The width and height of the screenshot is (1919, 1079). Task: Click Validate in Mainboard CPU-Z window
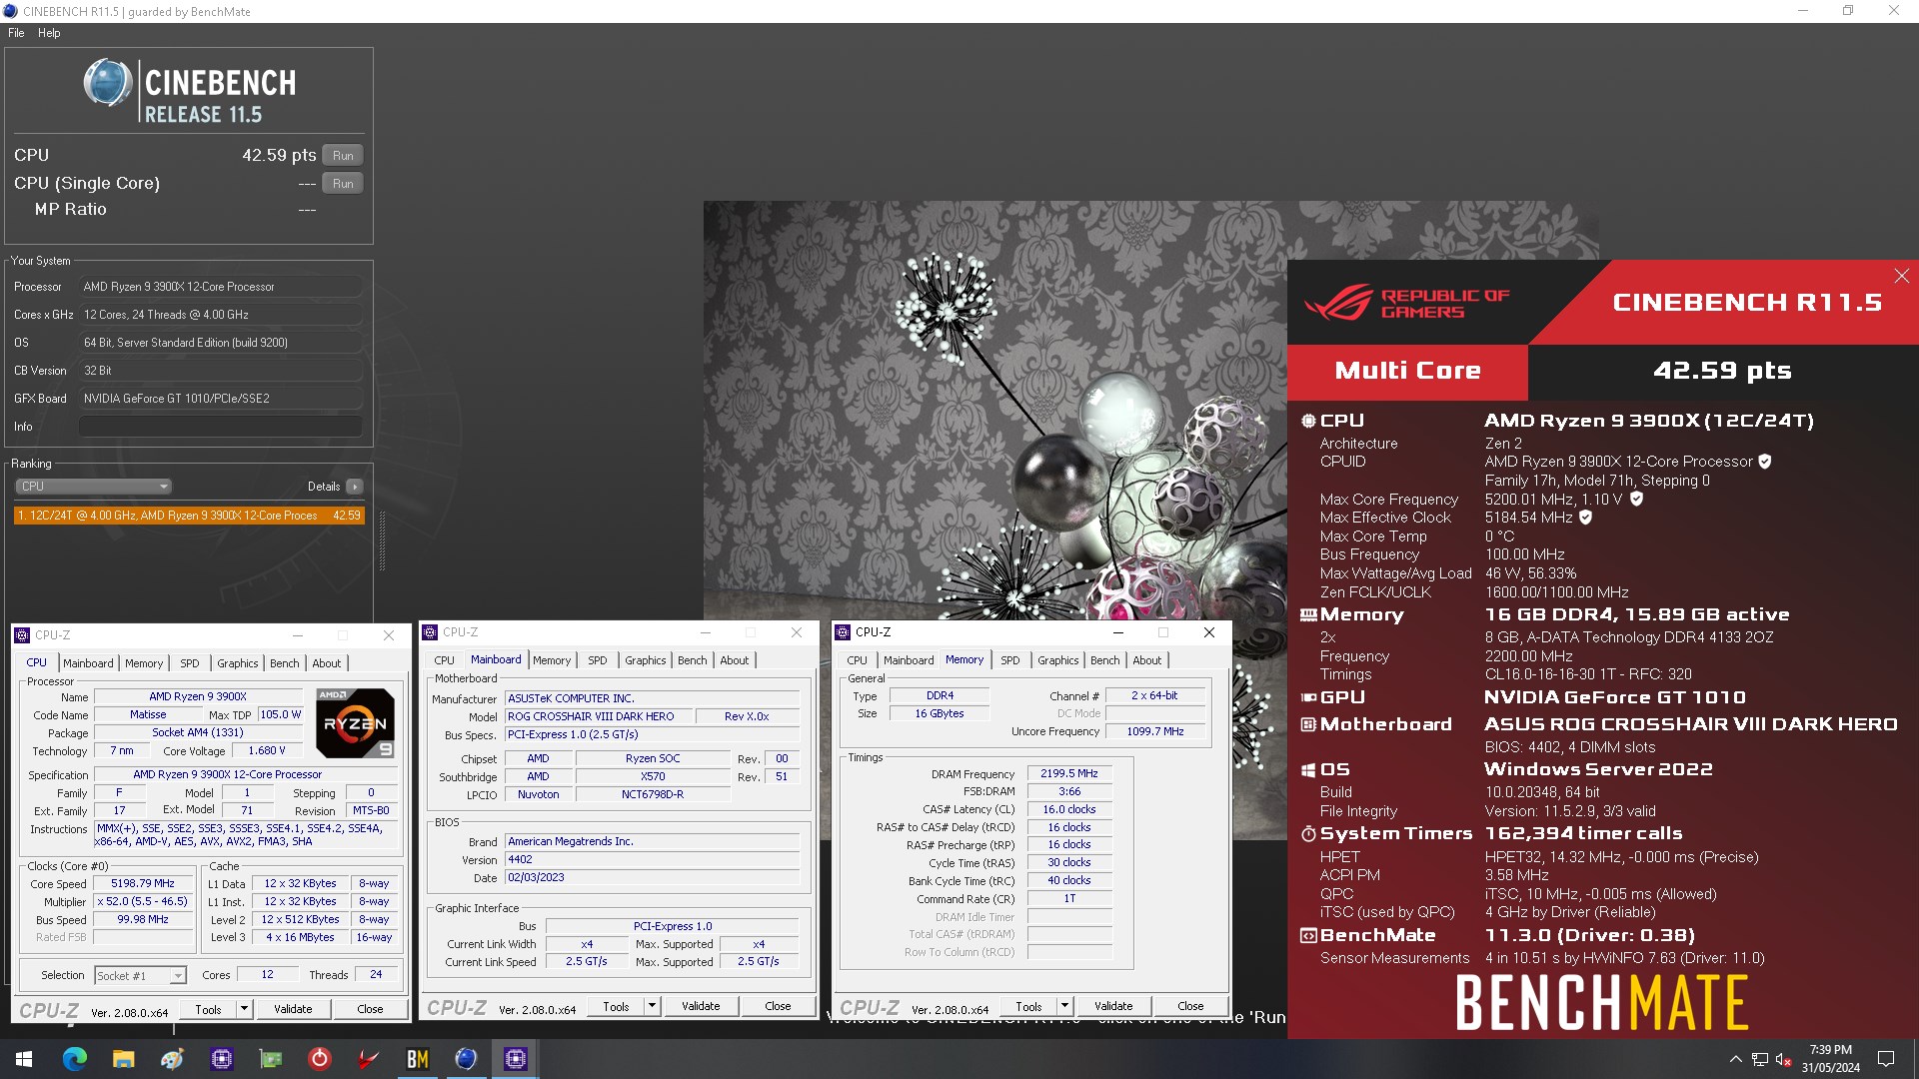tap(701, 1006)
